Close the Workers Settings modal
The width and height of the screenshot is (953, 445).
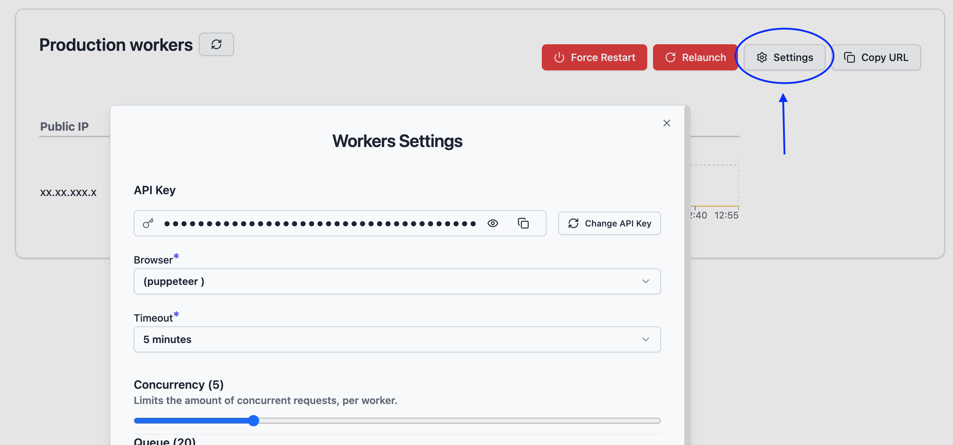(x=667, y=123)
